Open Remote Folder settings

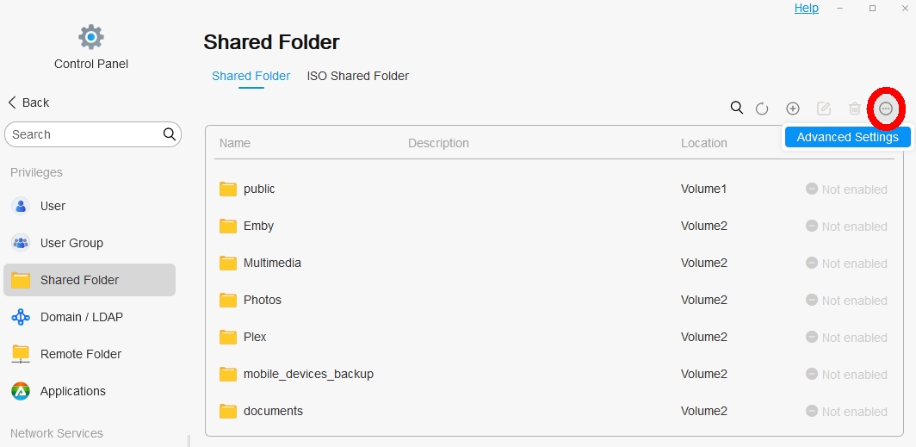(x=80, y=354)
